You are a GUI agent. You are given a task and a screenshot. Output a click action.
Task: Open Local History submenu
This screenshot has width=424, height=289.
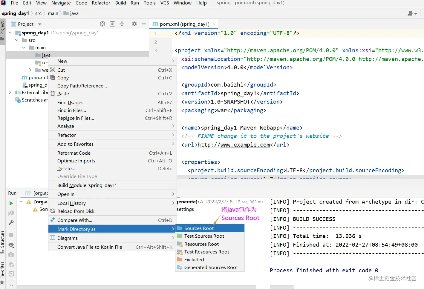click(x=112, y=203)
